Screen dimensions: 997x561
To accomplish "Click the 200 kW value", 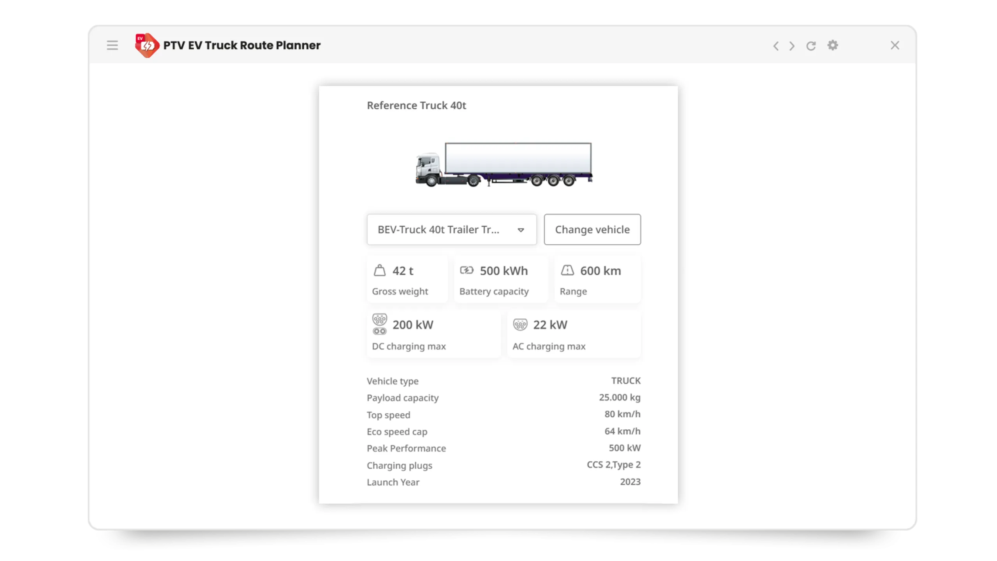I will tap(413, 325).
